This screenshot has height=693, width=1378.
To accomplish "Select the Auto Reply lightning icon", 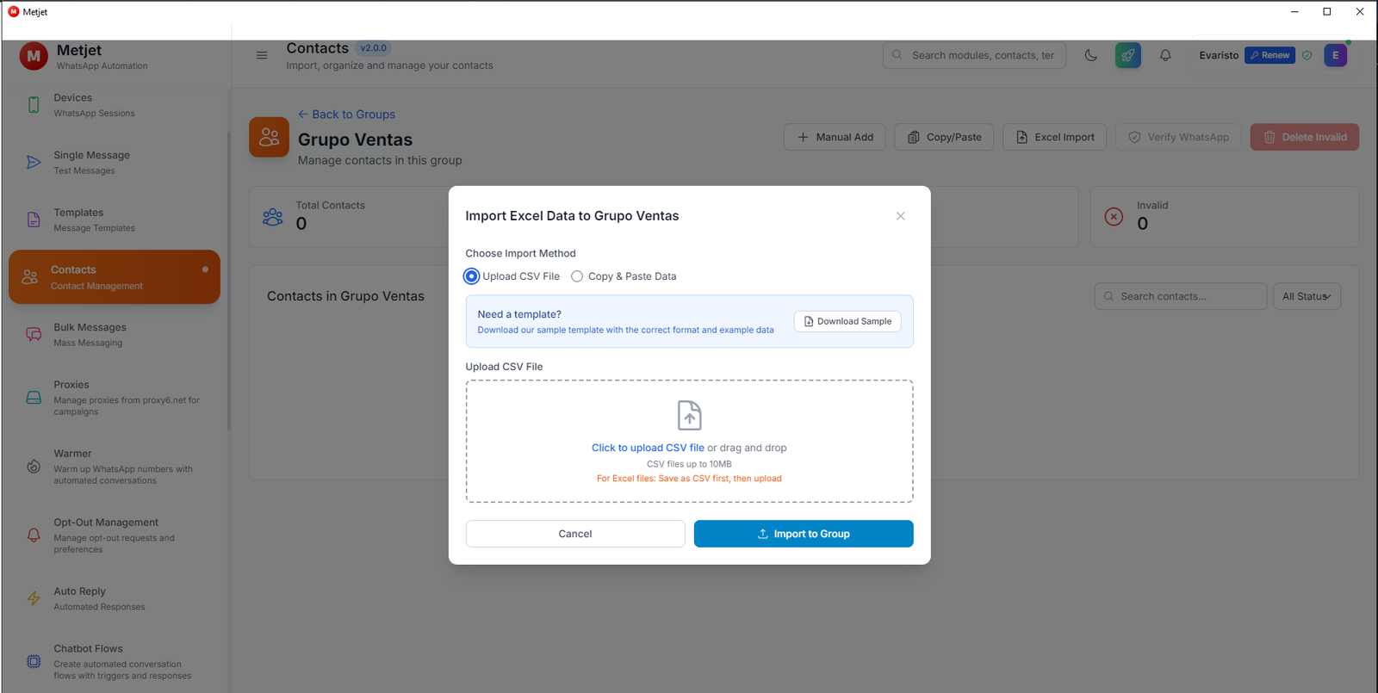I will coord(33,597).
